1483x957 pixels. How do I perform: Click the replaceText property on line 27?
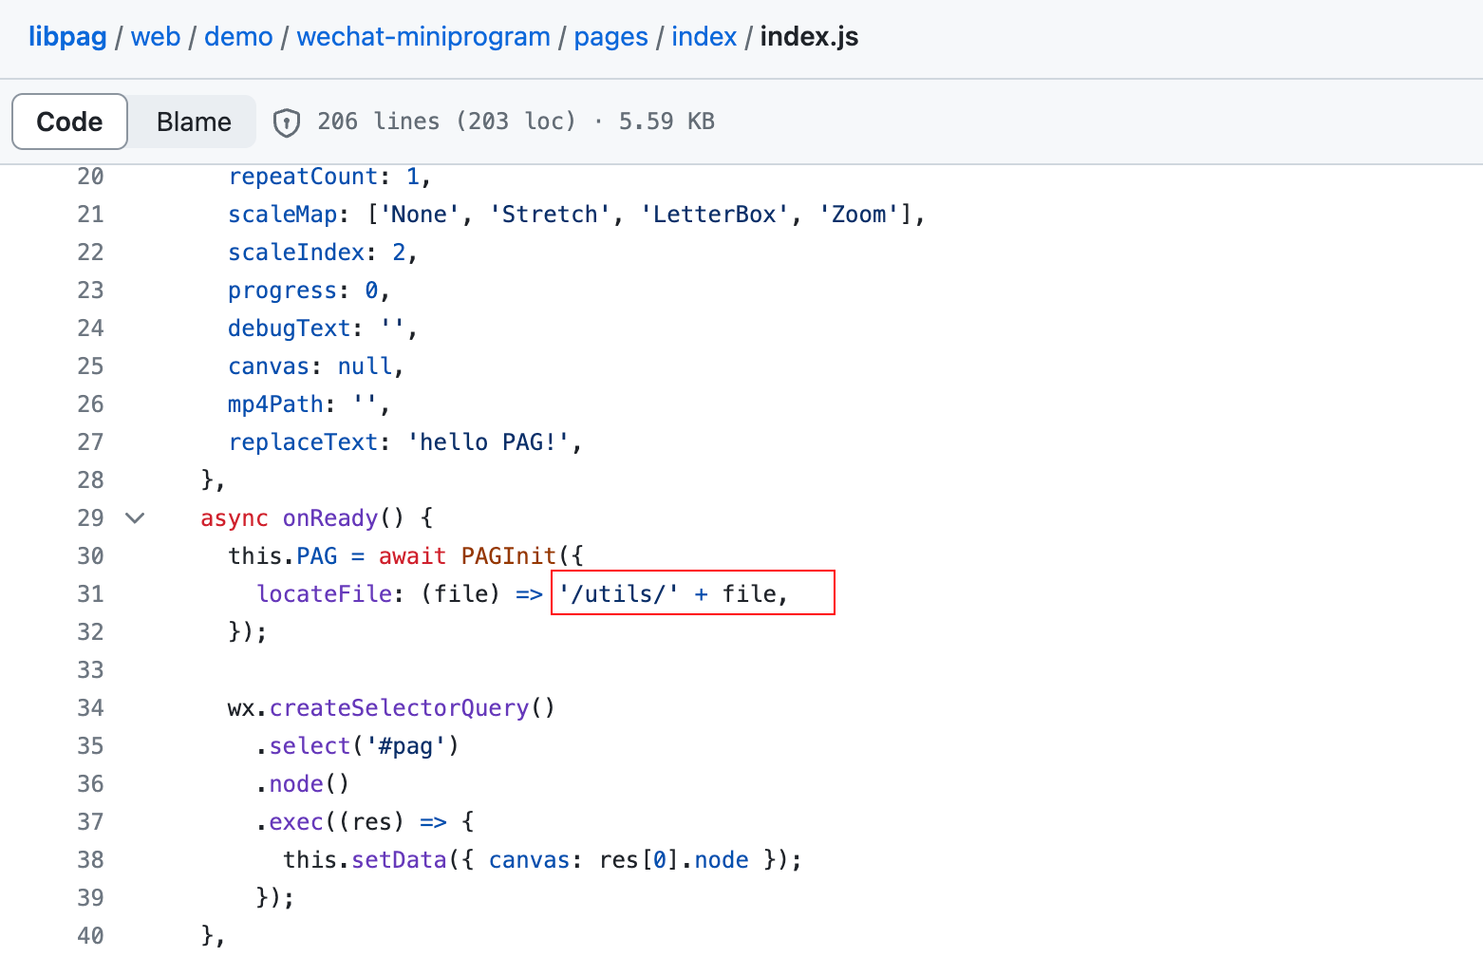click(303, 441)
